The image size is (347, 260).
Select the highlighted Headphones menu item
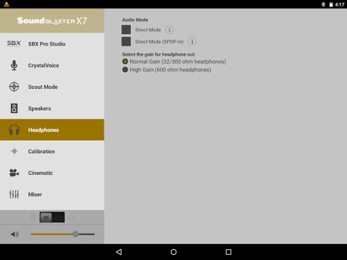click(52, 130)
